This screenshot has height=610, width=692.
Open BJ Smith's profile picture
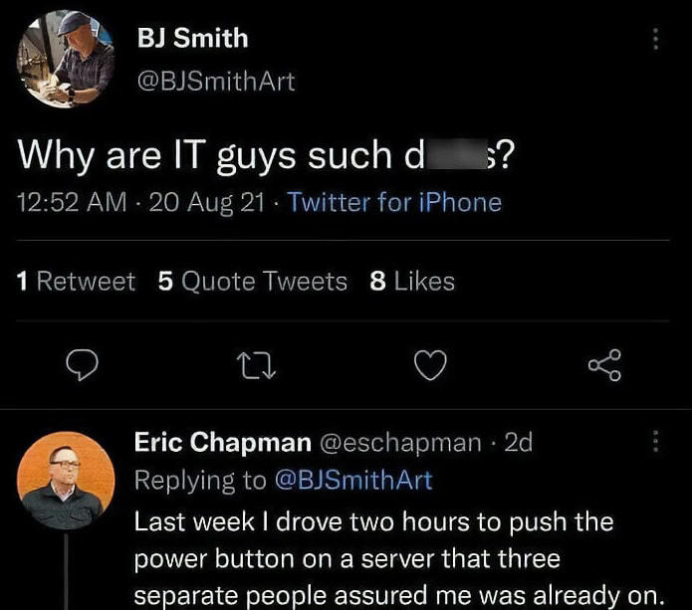66,60
